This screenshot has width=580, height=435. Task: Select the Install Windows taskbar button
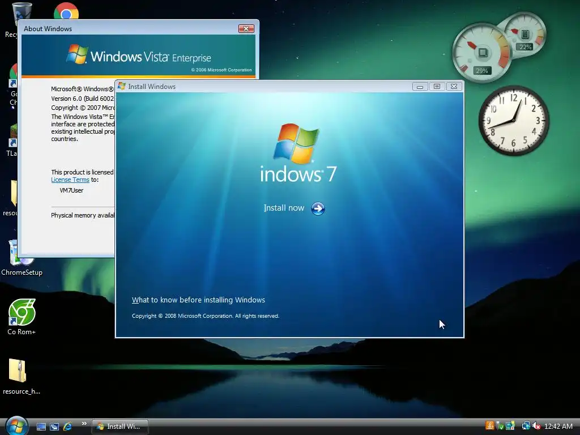(x=120, y=427)
